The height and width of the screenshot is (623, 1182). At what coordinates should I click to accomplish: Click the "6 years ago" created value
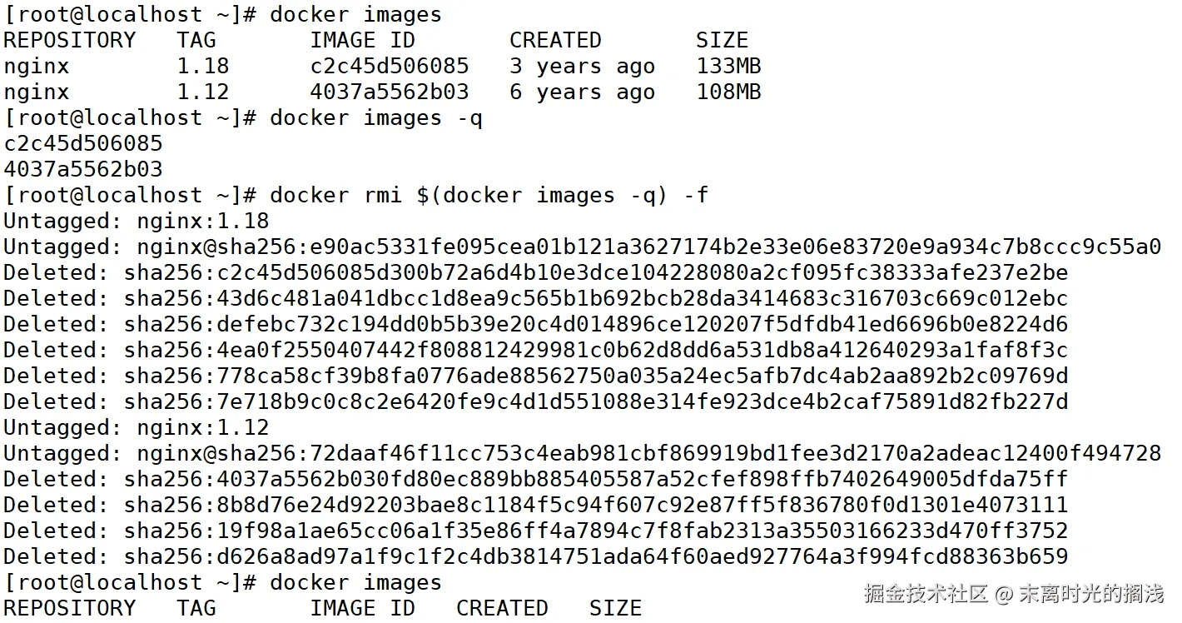tap(582, 92)
